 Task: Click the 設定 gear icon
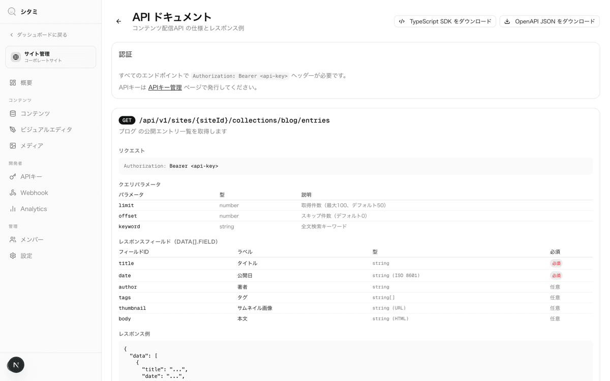click(13, 256)
